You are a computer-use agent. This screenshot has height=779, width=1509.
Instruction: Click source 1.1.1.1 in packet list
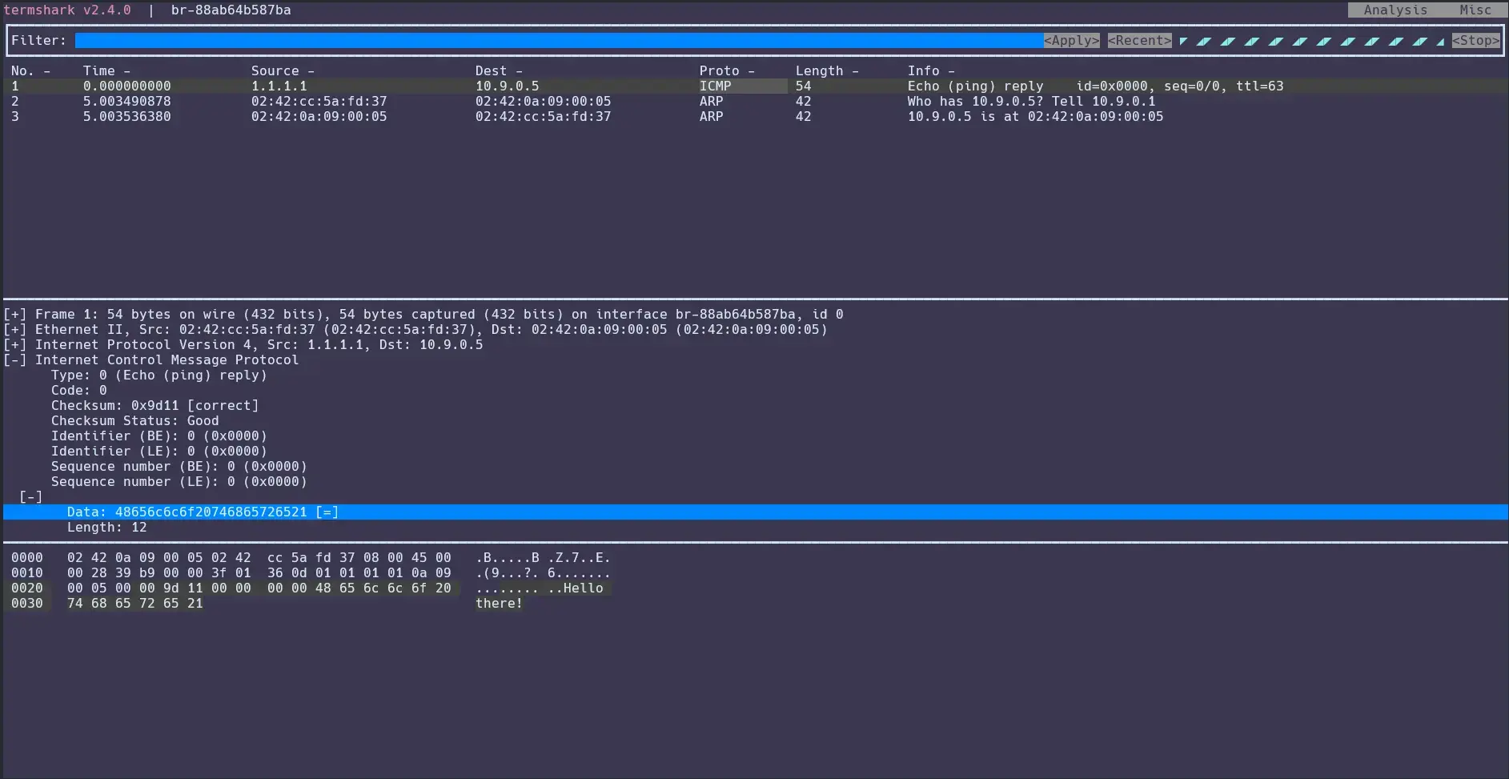(279, 86)
